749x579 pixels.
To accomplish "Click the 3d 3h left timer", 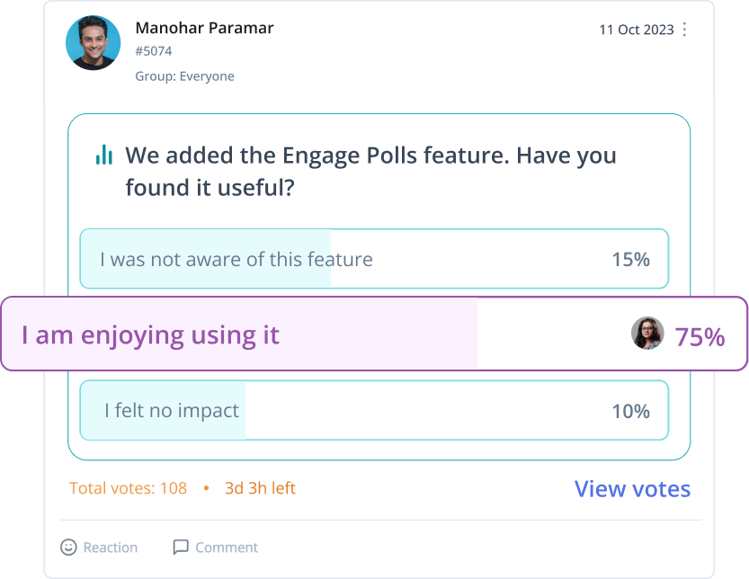I will point(260,488).
